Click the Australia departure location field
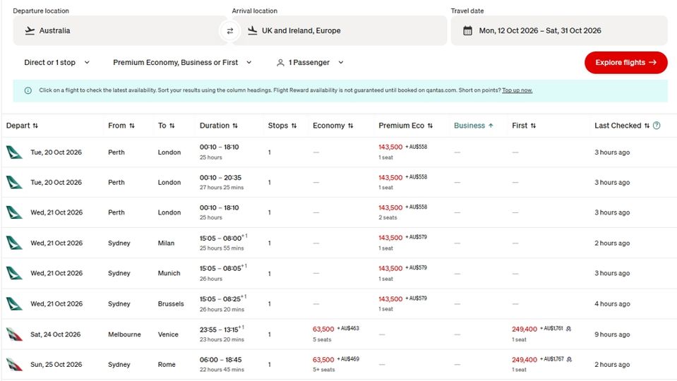 (x=120, y=30)
